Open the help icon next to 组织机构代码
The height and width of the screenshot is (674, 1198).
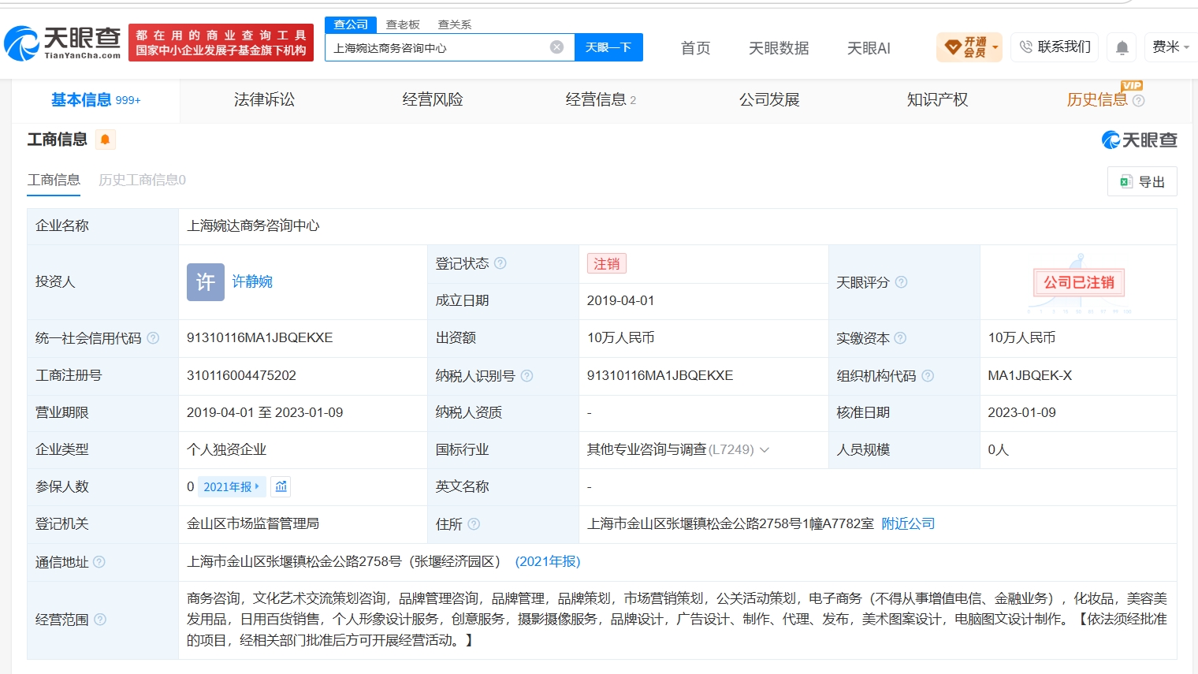point(928,376)
